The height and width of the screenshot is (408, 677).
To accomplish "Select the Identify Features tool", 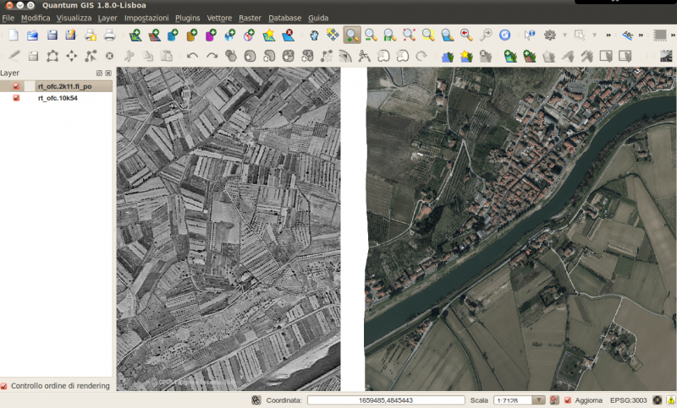I will click(530, 35).
